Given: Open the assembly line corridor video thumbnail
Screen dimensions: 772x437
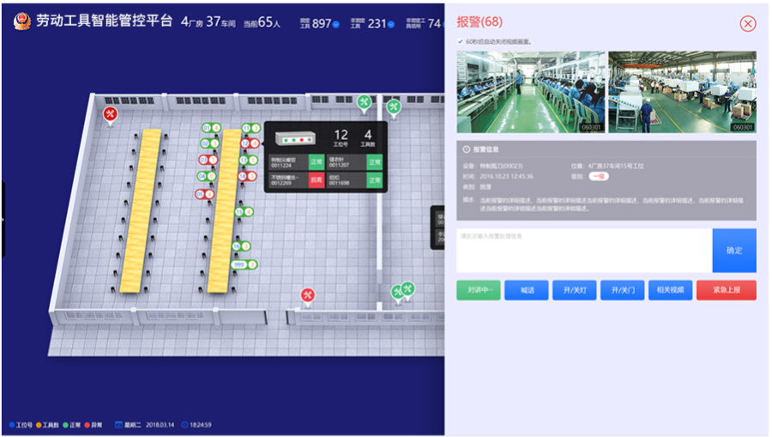Looking at the screenshot, I should tap(531, 92).
